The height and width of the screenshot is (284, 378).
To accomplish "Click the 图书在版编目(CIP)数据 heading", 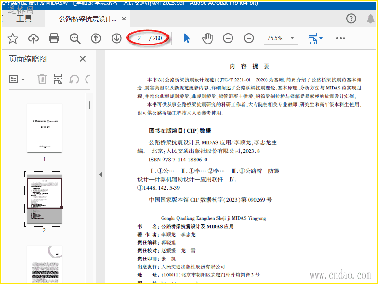I will [180, 131].
